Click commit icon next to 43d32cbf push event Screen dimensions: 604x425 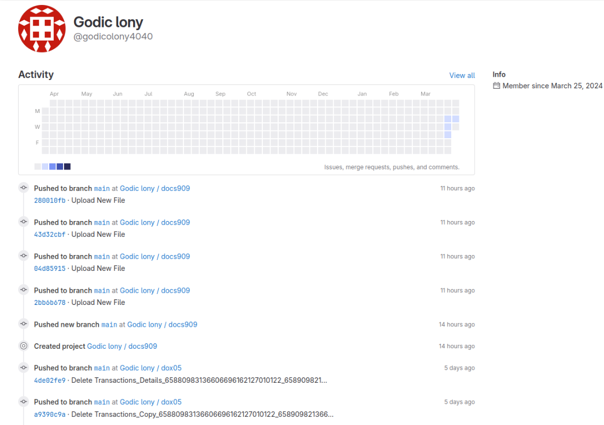click(24, 222)
